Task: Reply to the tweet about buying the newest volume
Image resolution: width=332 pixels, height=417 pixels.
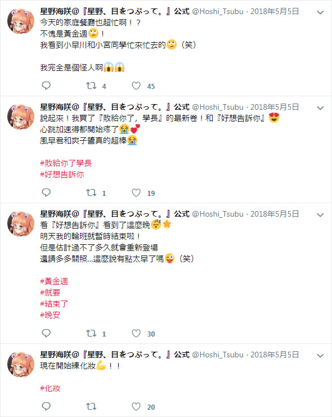Action: (x=46, y=192)
